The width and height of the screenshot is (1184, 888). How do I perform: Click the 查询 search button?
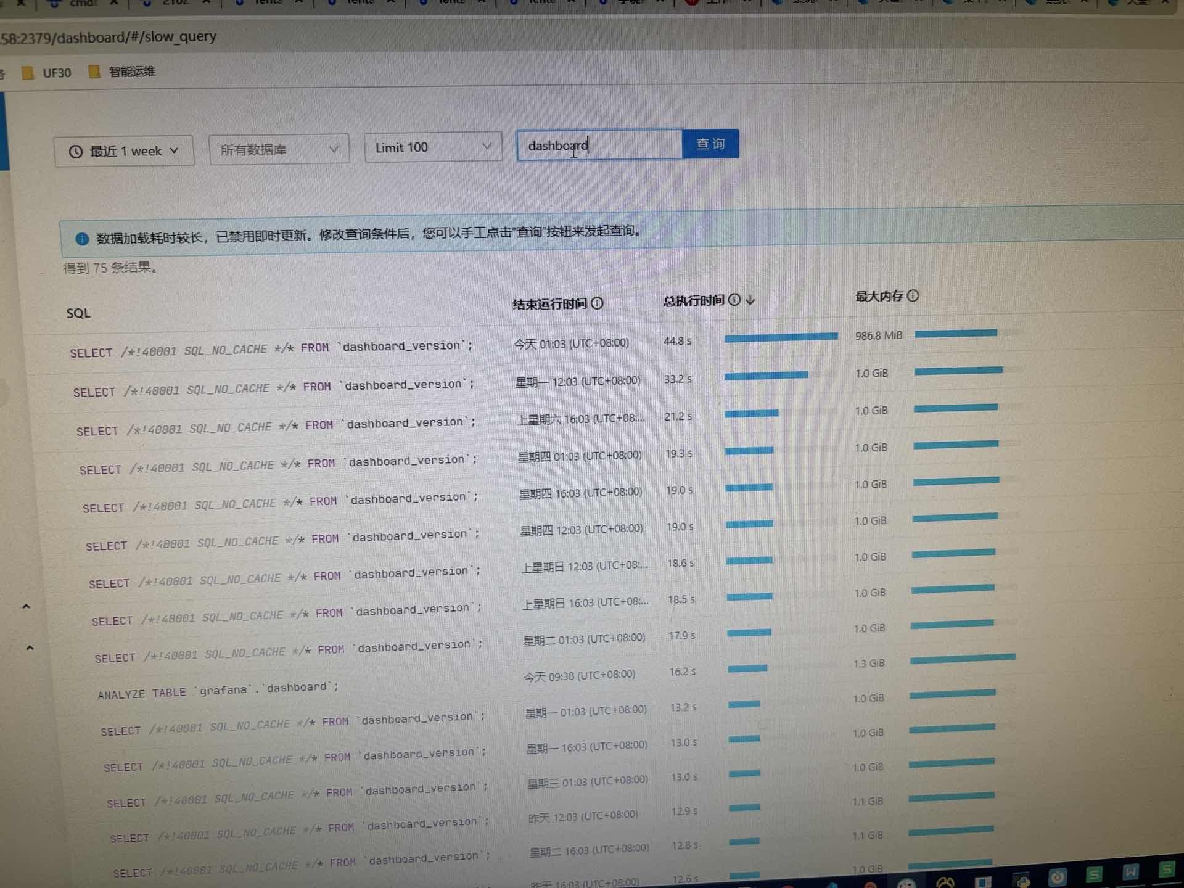tap(710, 144)
